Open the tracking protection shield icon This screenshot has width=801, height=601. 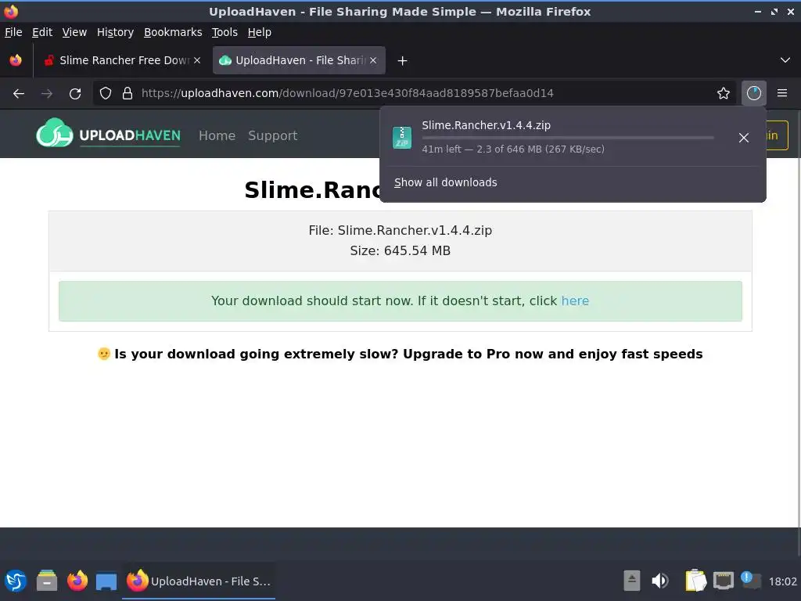point(106,94)
